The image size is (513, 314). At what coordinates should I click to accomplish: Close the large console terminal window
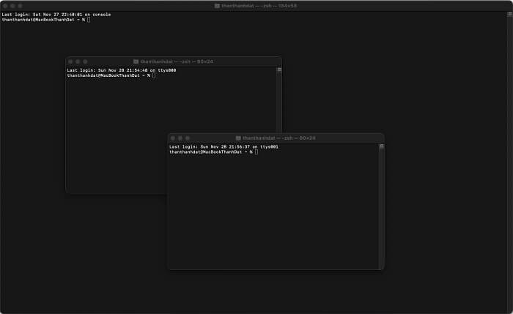[5, 6]
